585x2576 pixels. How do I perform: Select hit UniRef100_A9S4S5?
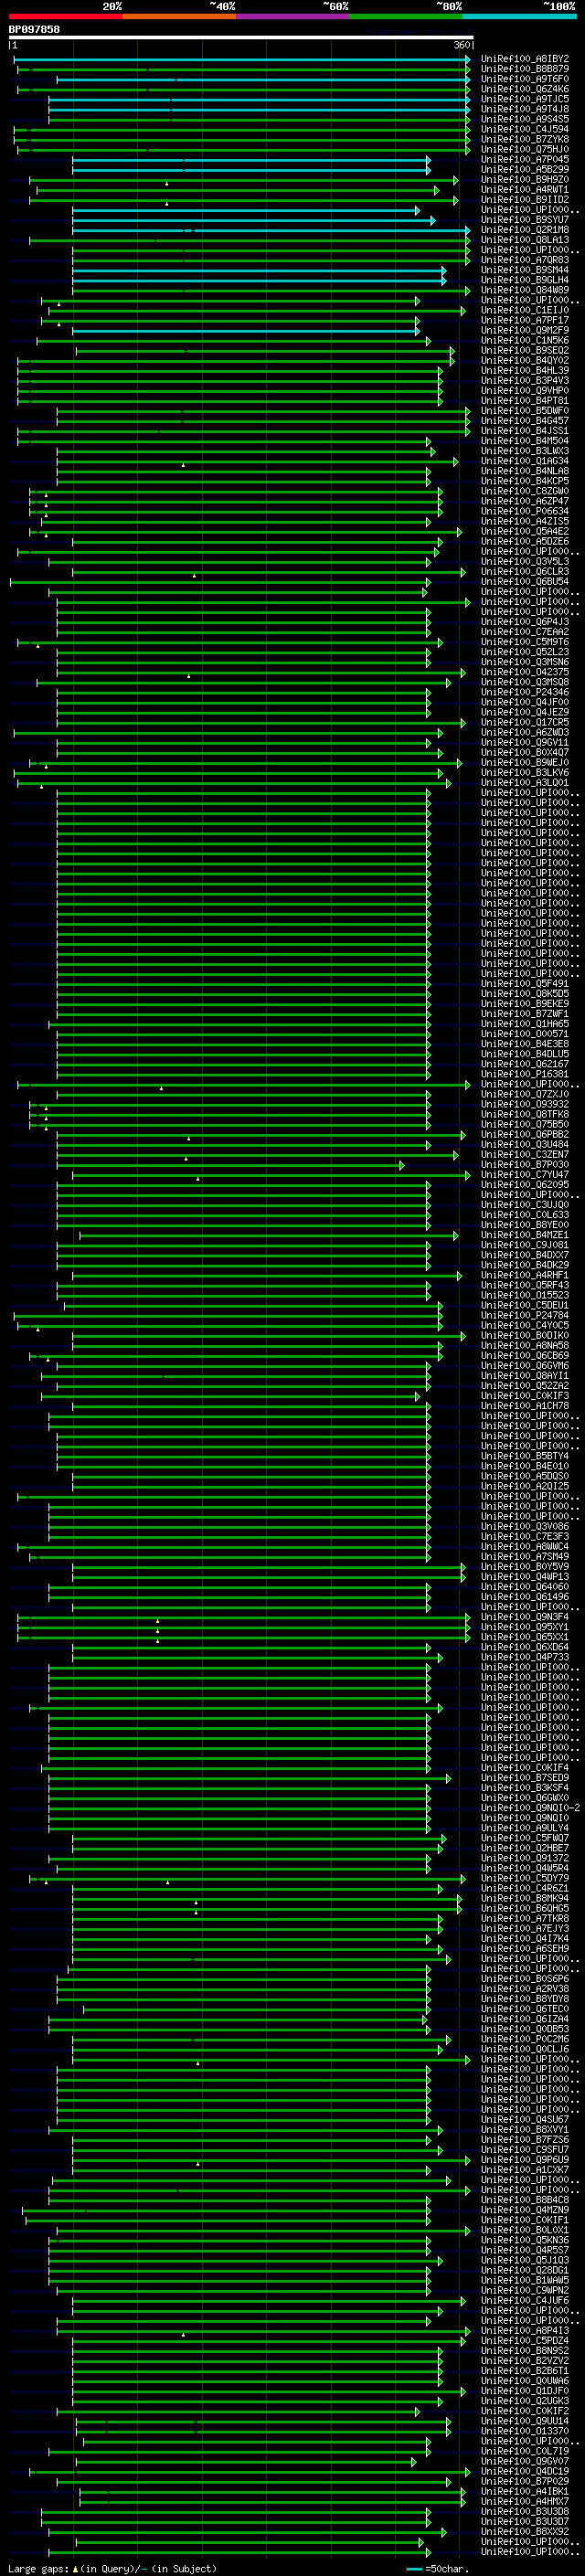[x=524, y=119]
